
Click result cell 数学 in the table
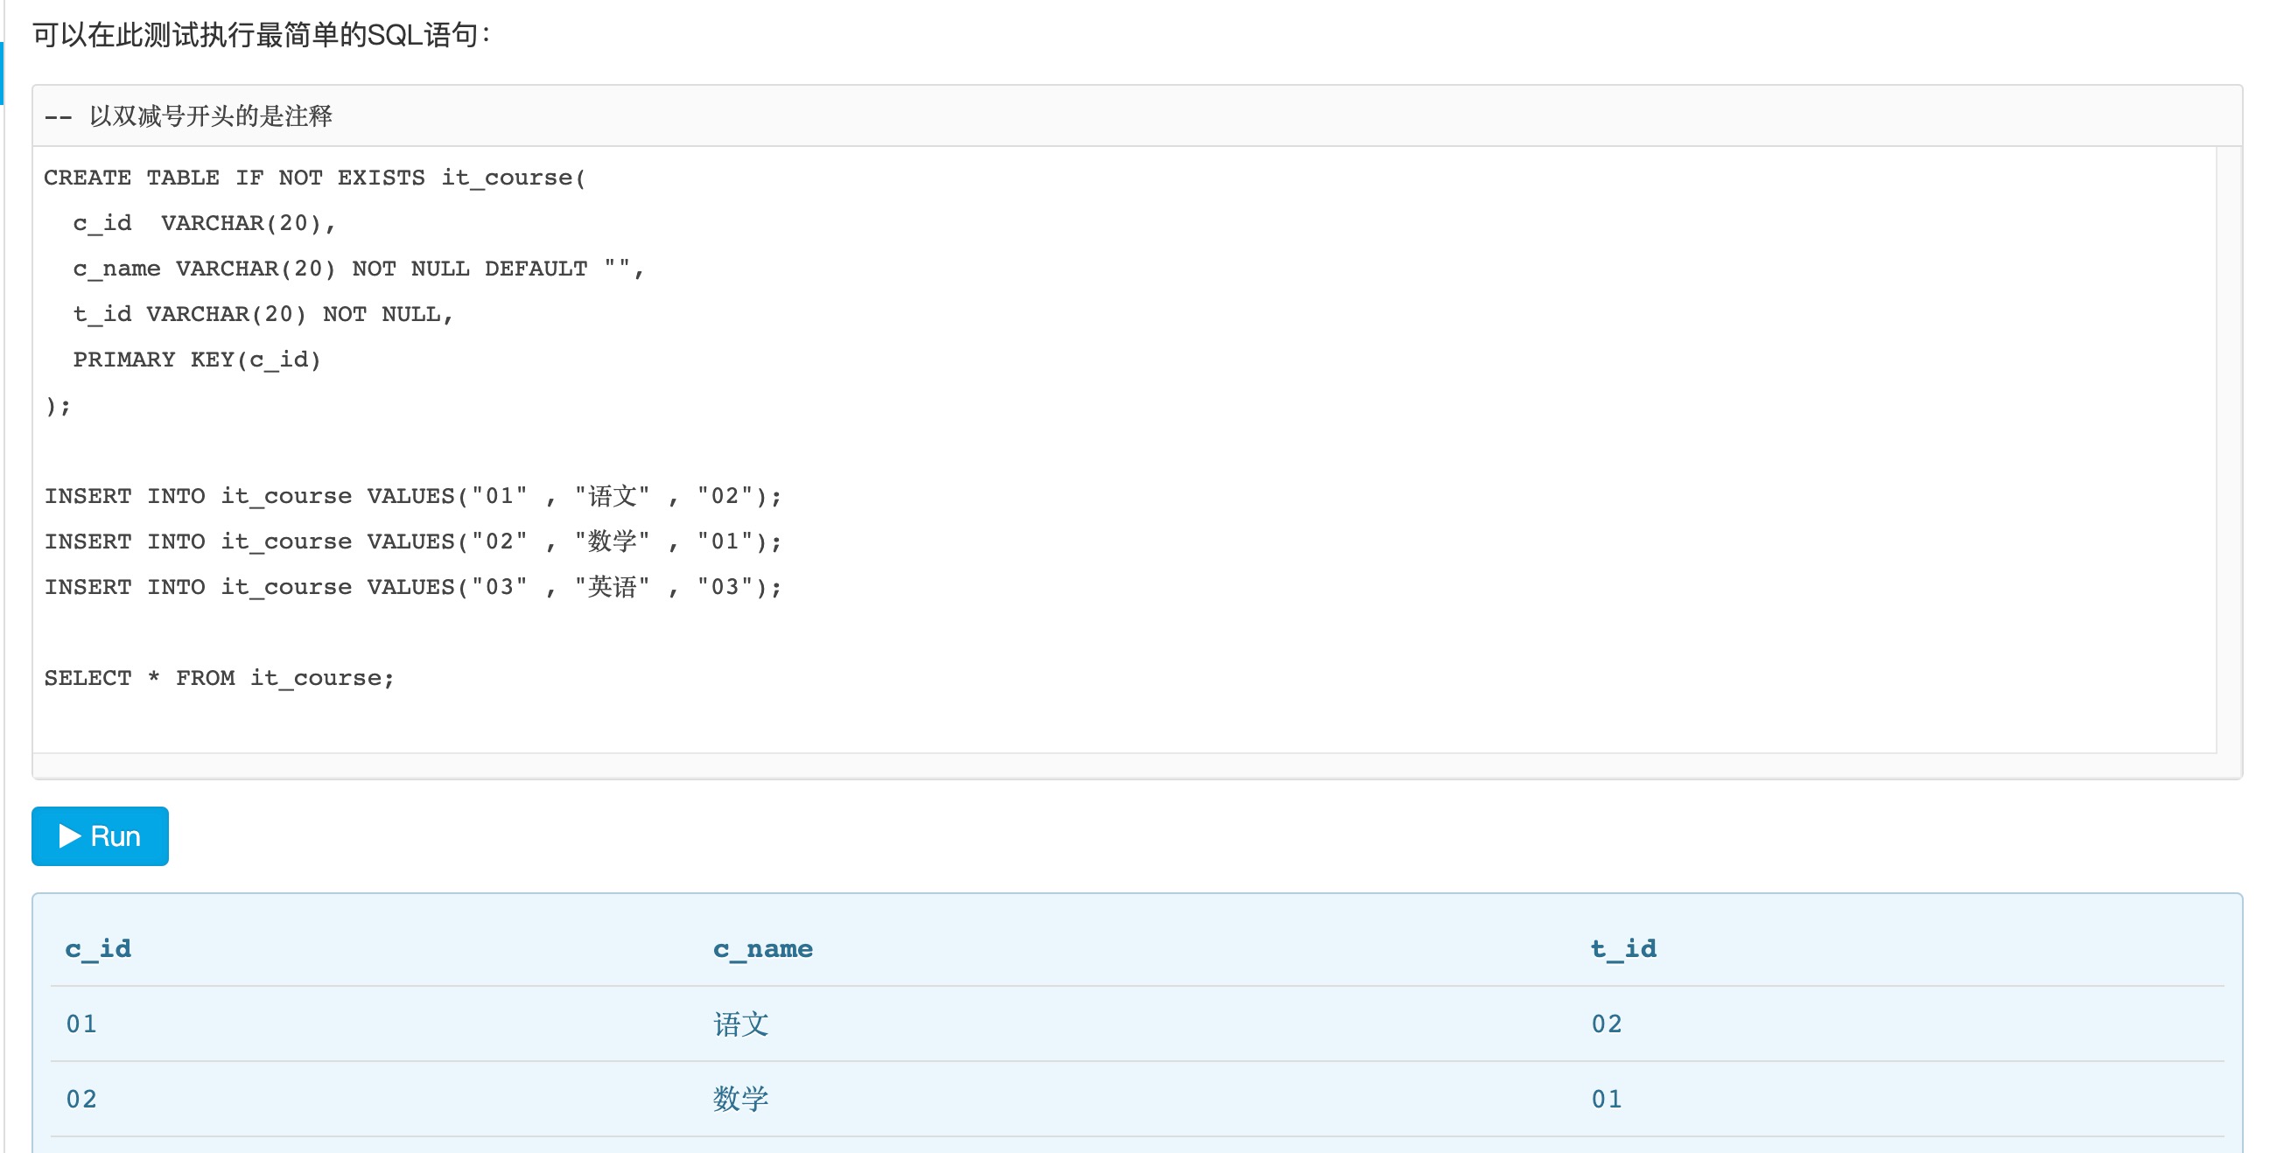pos(741,1100)
